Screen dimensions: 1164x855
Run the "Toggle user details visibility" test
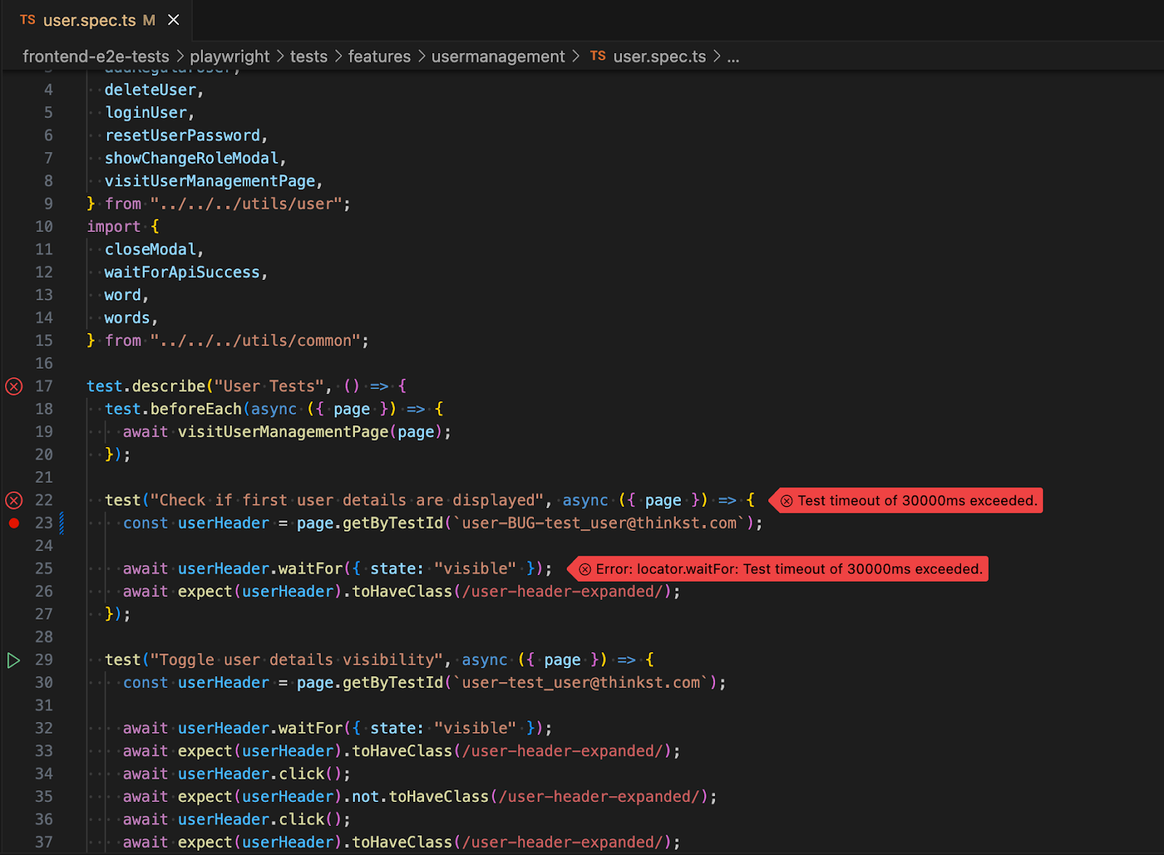tap(14, 660)
